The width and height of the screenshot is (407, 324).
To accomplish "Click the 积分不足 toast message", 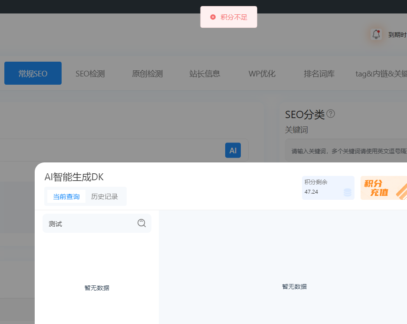I will point(229,17).
